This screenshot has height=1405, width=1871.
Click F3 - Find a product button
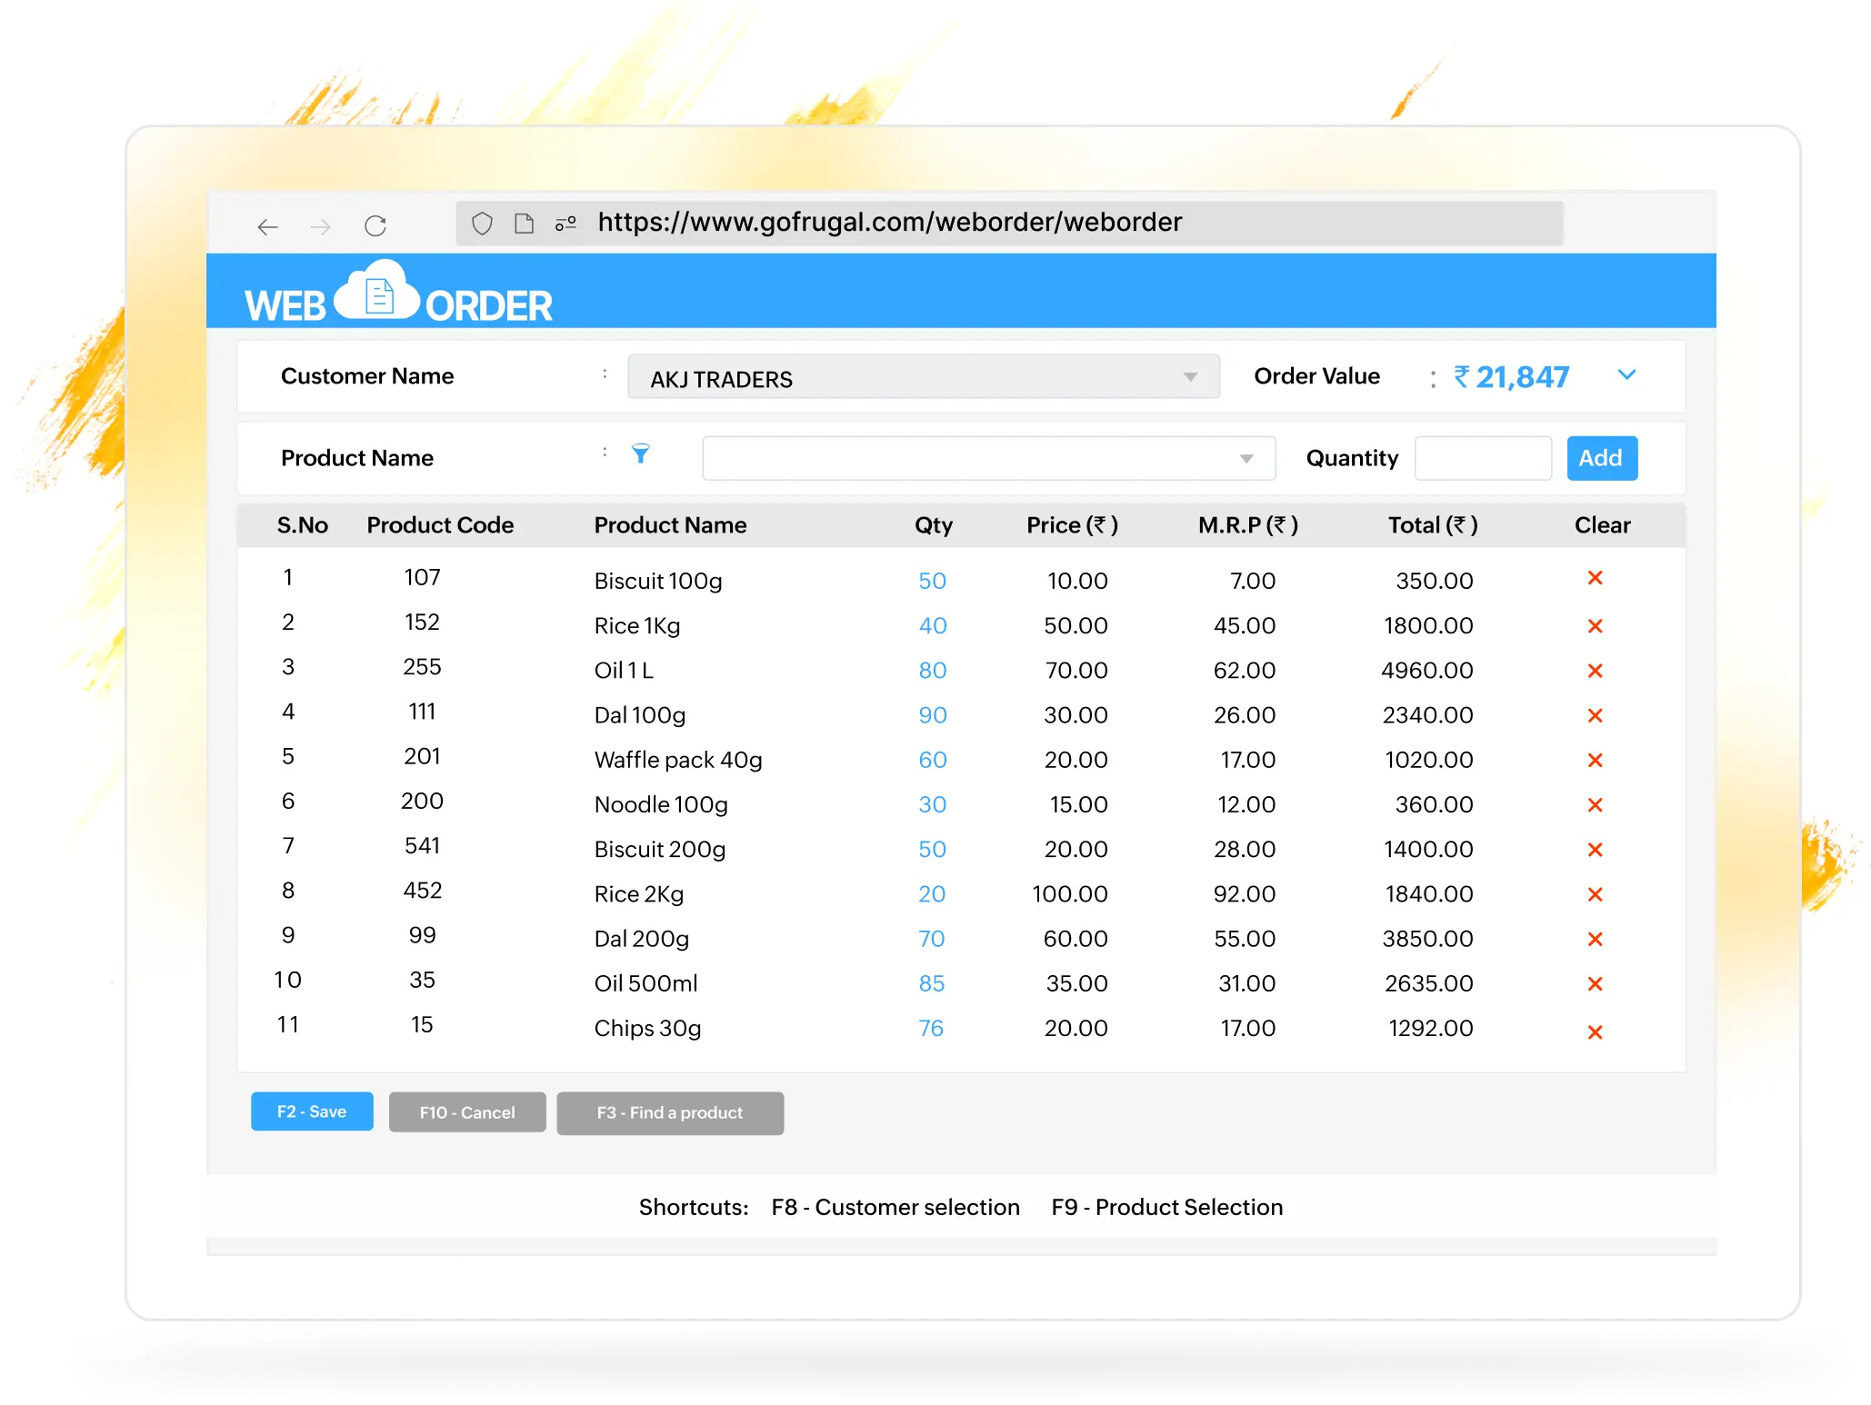click(670, 1113)
